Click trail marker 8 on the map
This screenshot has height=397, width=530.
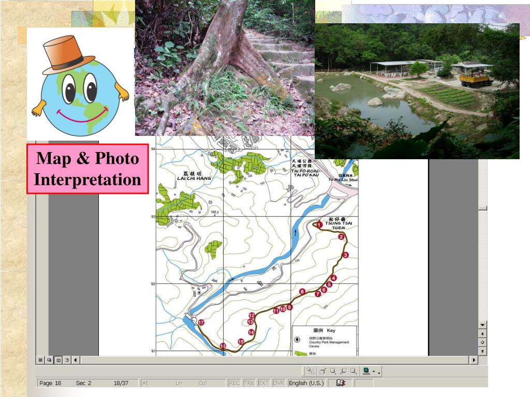coord(302,292)
